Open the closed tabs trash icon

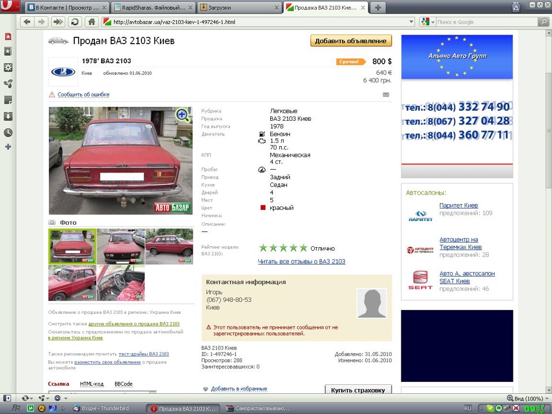(x=516, y=7)
